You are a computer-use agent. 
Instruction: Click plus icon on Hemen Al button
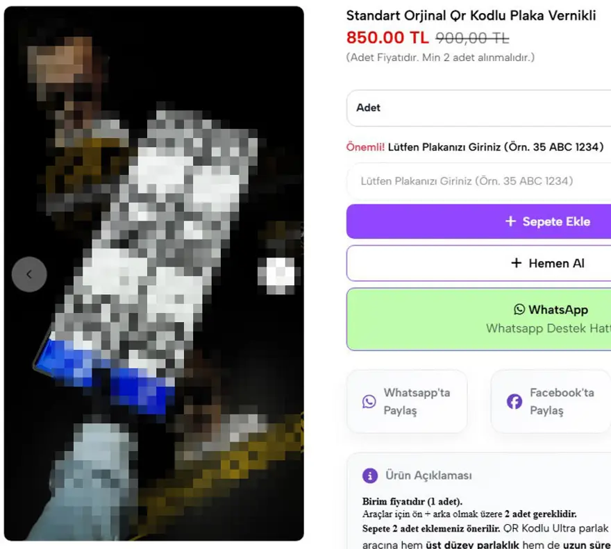point(517,263)
